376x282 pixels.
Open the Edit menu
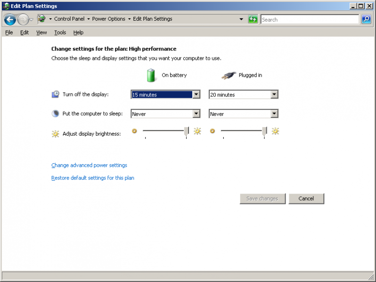click(x=25, y=32)
